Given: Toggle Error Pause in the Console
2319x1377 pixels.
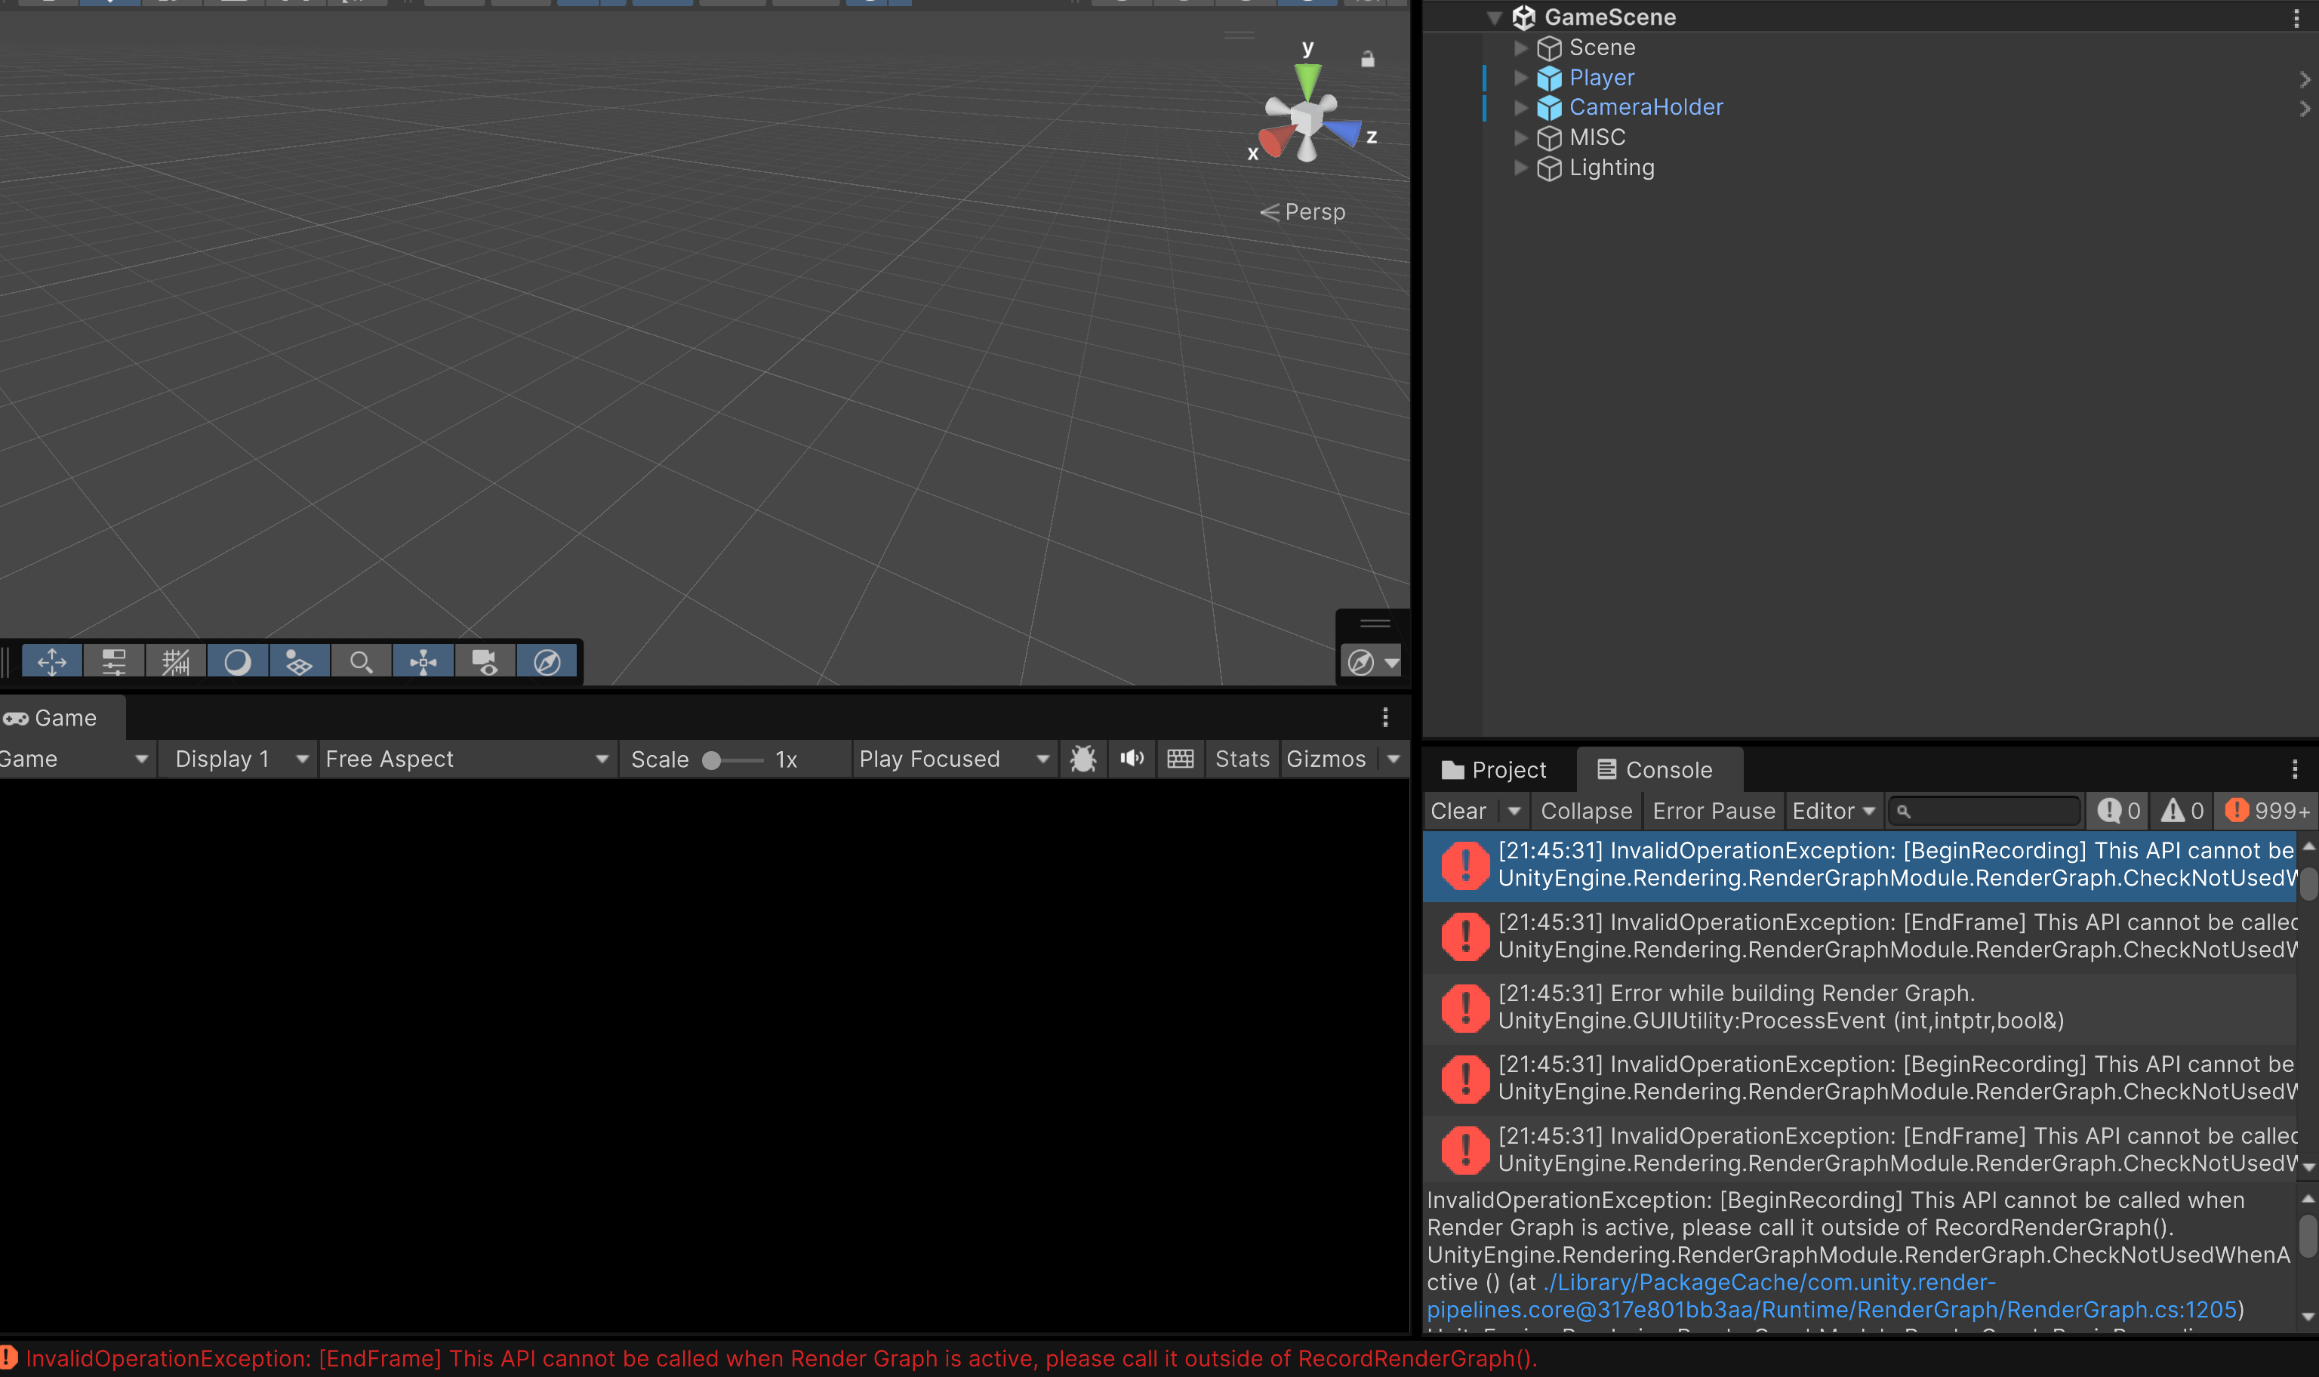Looking at the screenshot, I should click(x=1714, y=811).
